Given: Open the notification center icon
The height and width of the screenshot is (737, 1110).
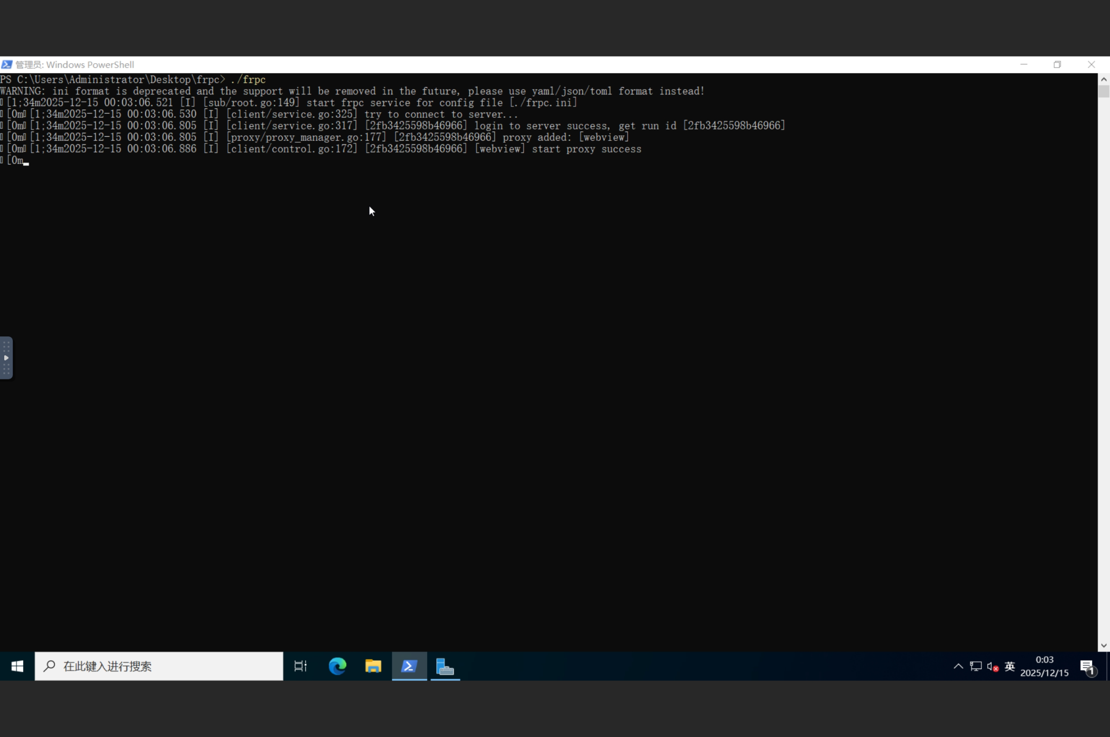Looking at the screenshot, I should click(1087, 666).
